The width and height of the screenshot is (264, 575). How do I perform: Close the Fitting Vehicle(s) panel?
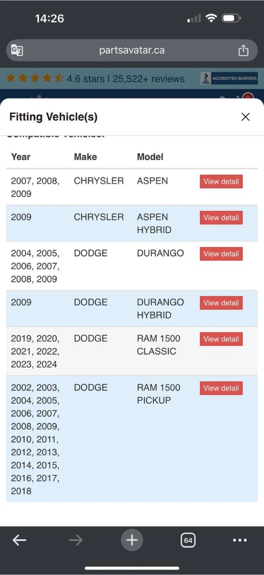[246, 117]
